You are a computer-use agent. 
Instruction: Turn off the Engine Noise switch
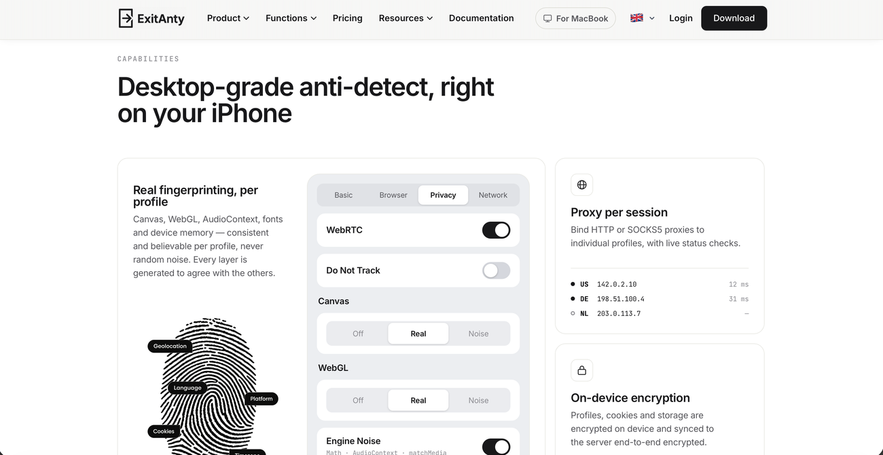[x=496, y=447]
